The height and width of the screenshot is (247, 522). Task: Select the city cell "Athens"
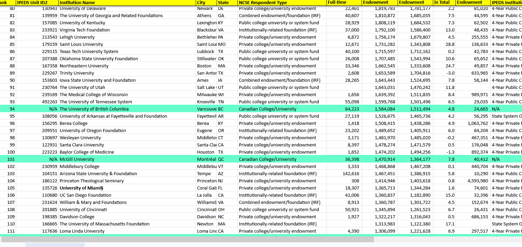click(206, 16)
